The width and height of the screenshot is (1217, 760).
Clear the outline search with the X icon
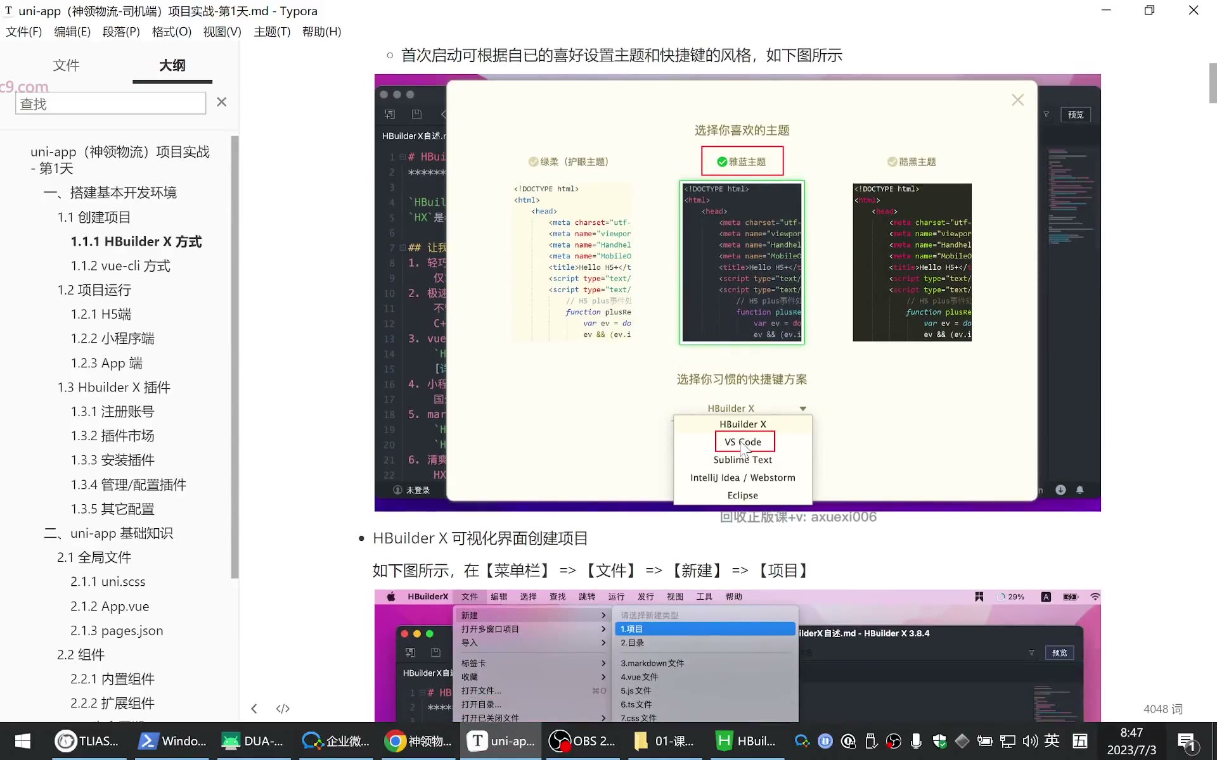click(221, 102)
